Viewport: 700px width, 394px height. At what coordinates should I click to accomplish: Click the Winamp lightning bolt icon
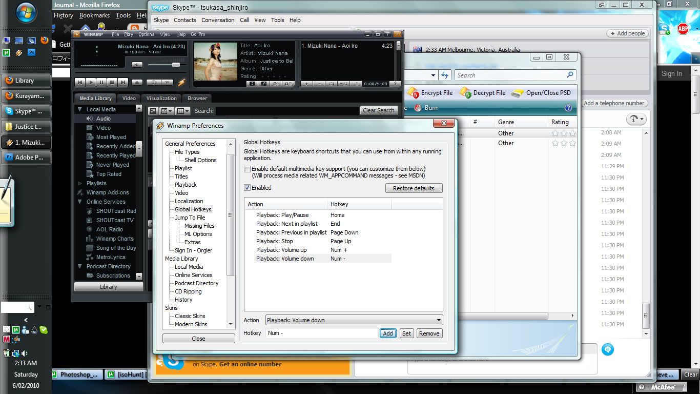coord(181,82)
